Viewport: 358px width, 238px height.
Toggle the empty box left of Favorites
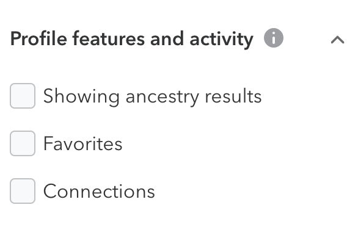pyautogui.click(x=23, y=143)
